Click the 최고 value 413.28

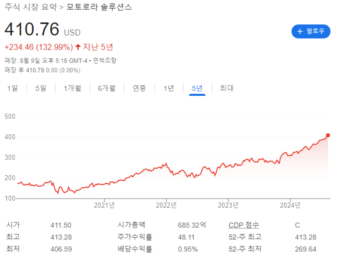[61, 237]
